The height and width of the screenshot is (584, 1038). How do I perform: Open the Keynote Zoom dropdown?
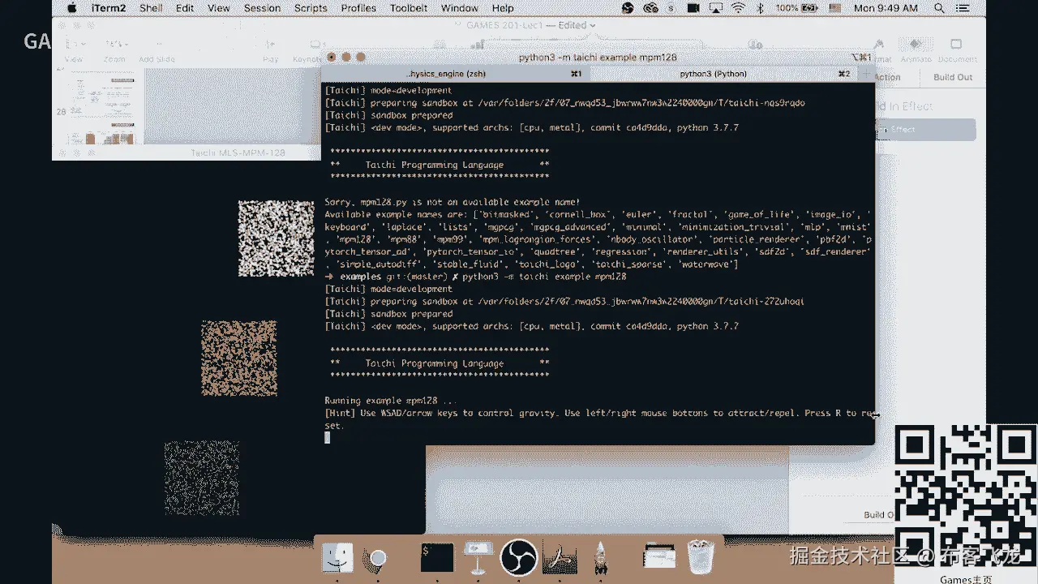(114, 49)
